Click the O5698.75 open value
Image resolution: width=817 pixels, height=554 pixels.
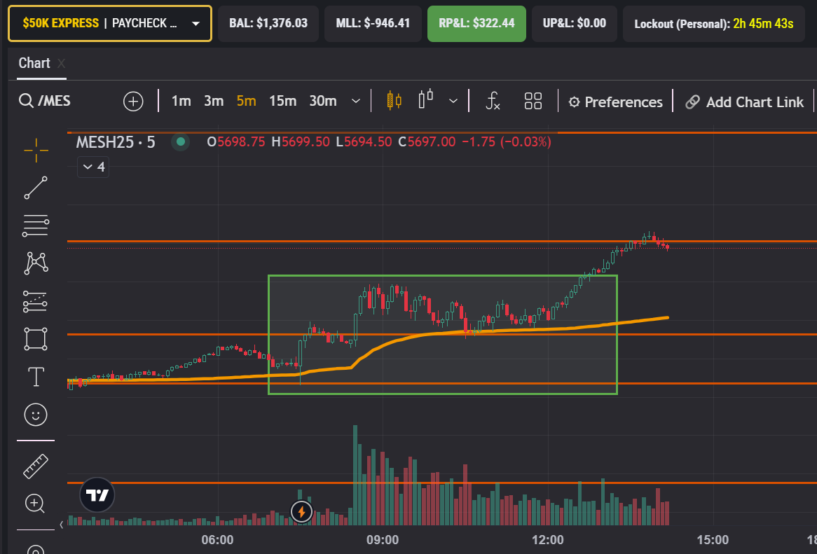[236, 141]
